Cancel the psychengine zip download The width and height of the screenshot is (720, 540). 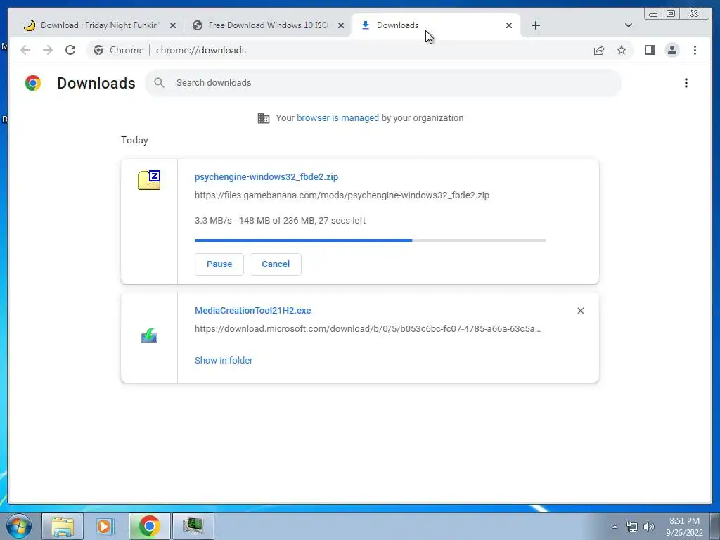point(276,264)
